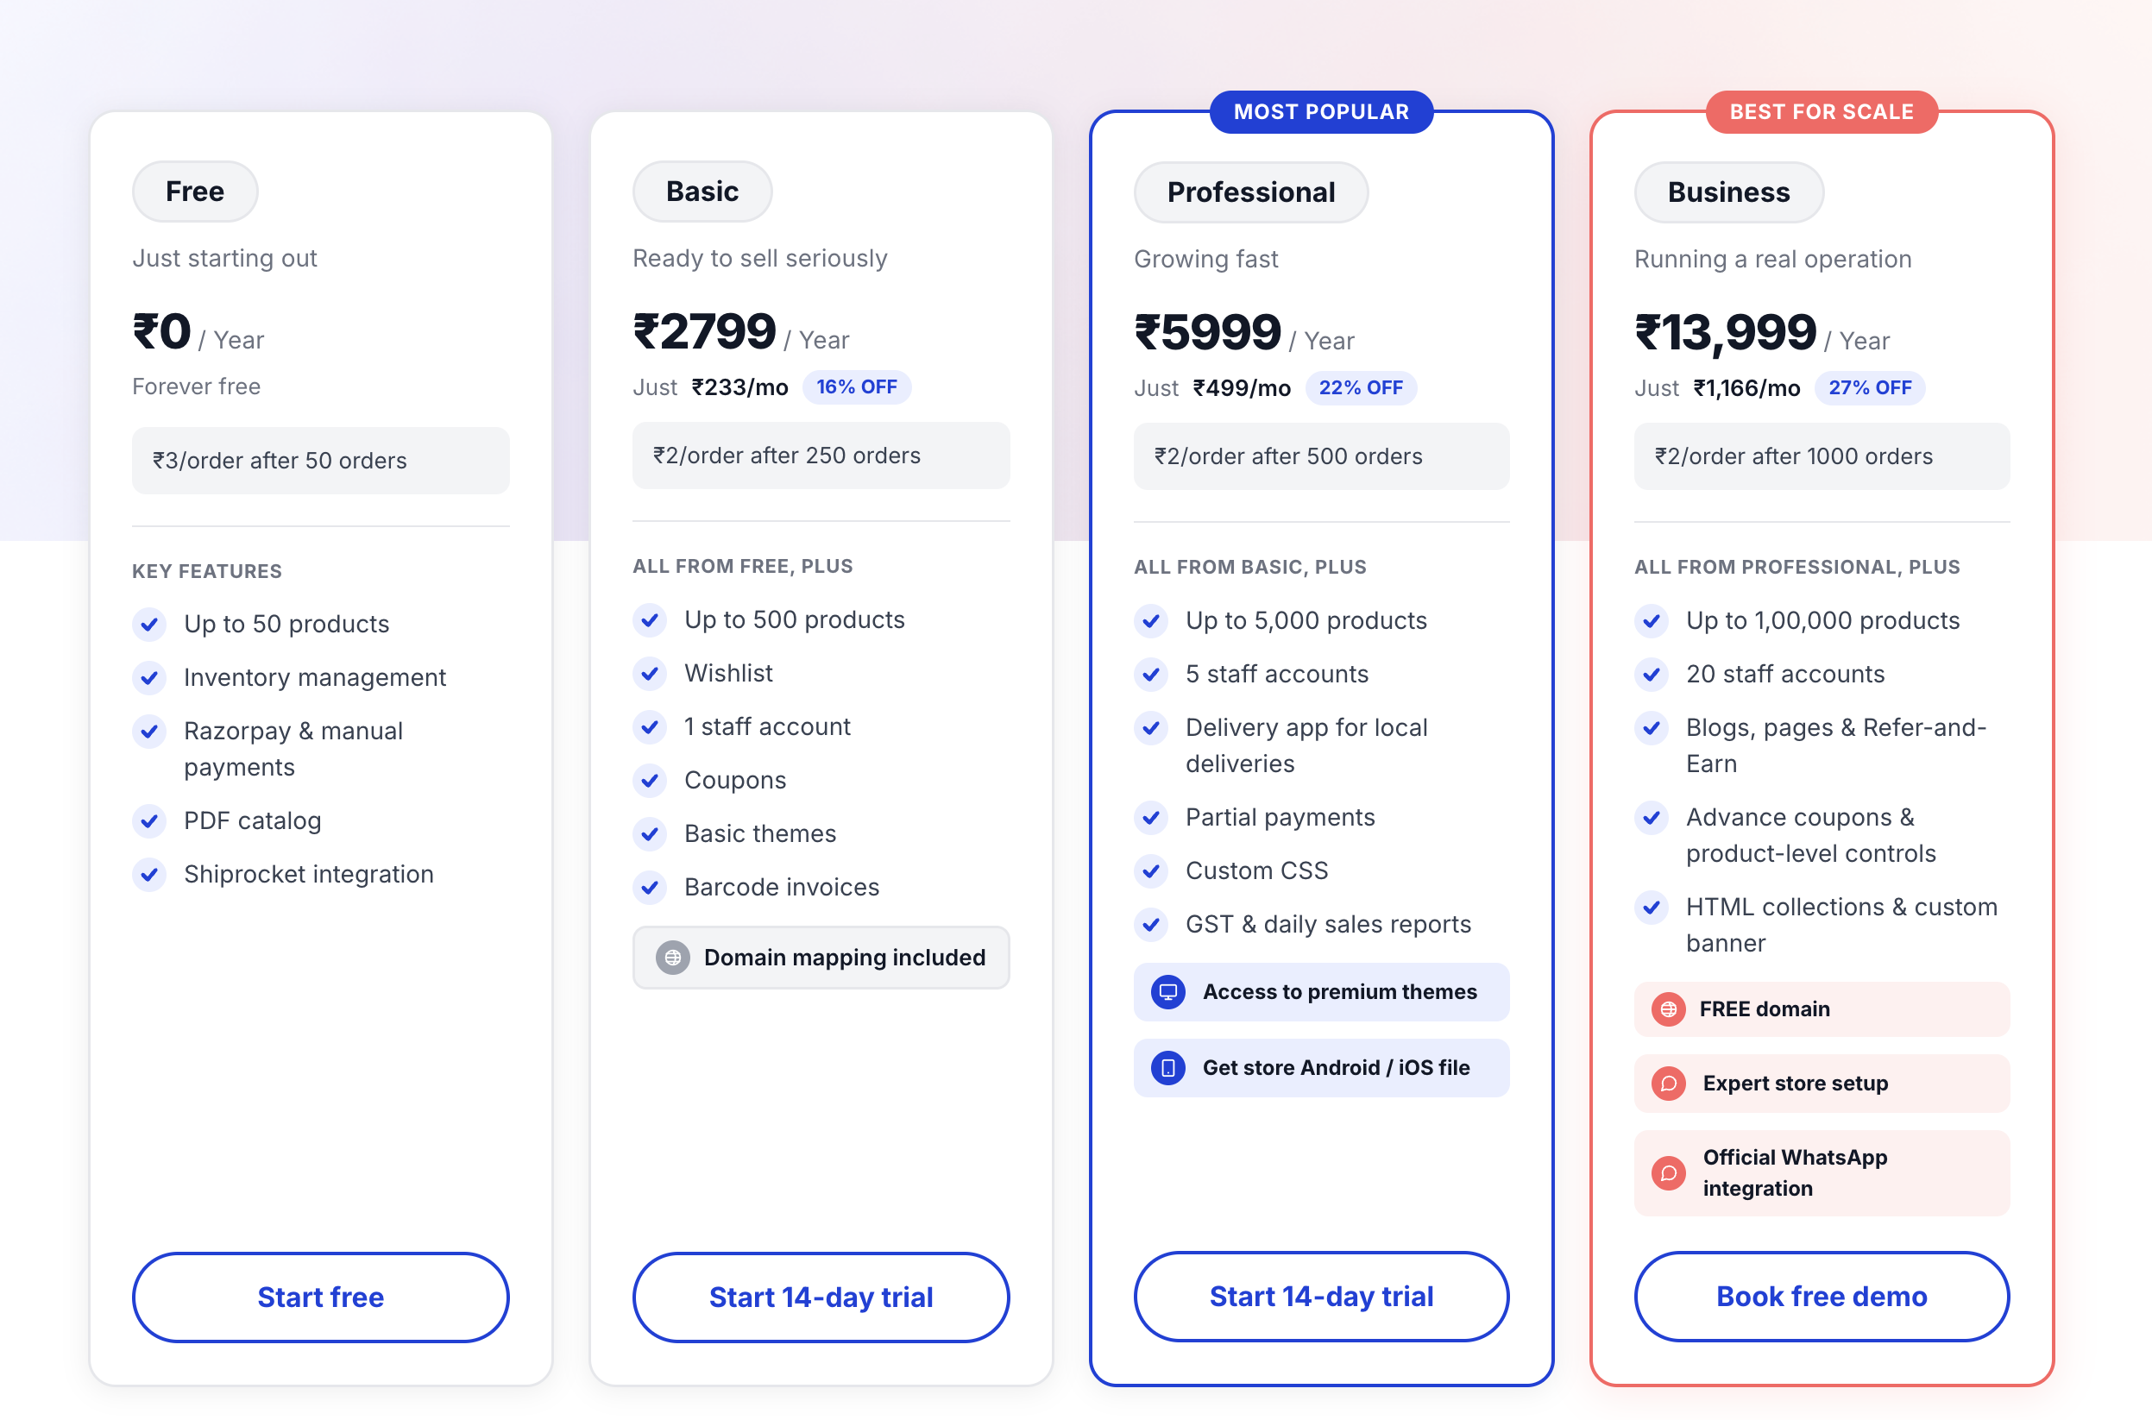Click the globe icon beside Domain mapping included
2152x1420 pixels.
pyautogui.click(x=672, y=958)
